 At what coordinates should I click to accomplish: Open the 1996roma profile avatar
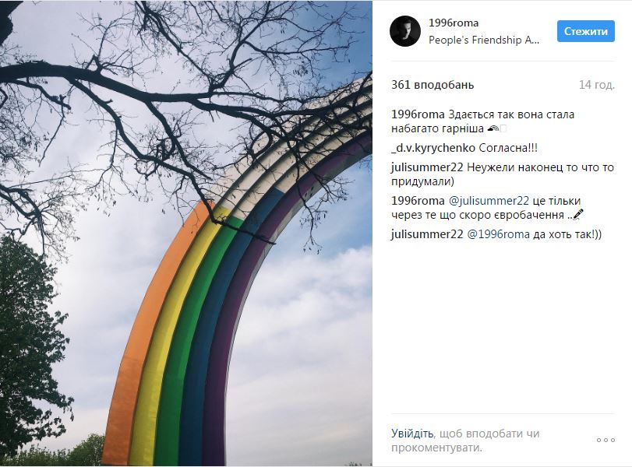click(405, 31)
